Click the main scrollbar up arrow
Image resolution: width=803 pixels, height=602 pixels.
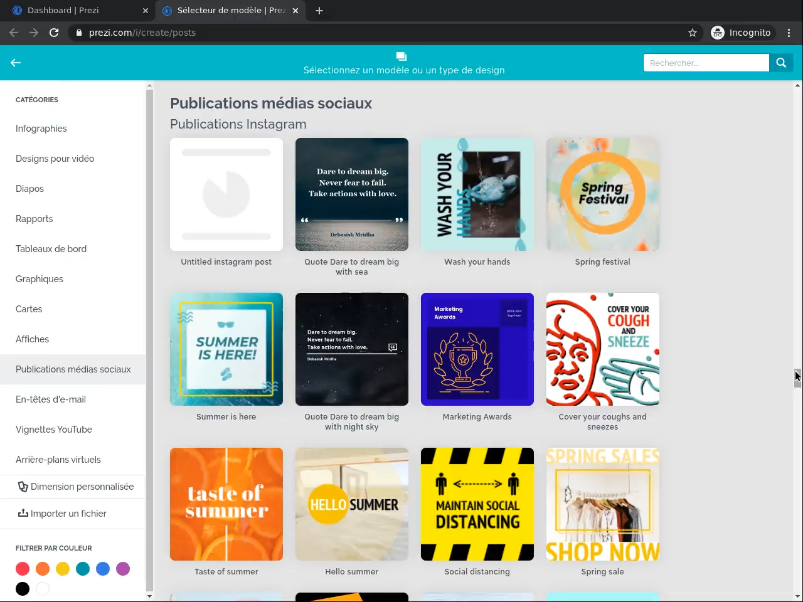click(797, 85)
